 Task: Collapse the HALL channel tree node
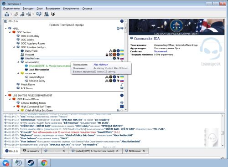pos(6,28)
